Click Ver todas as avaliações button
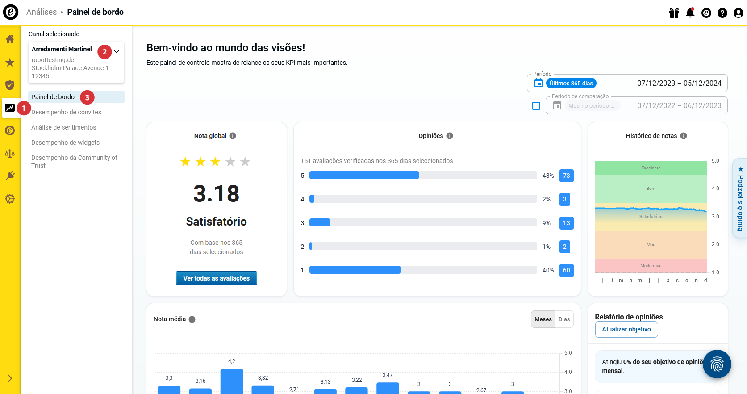747x394 pixels. pyautogui.click(x=217, y=278)
